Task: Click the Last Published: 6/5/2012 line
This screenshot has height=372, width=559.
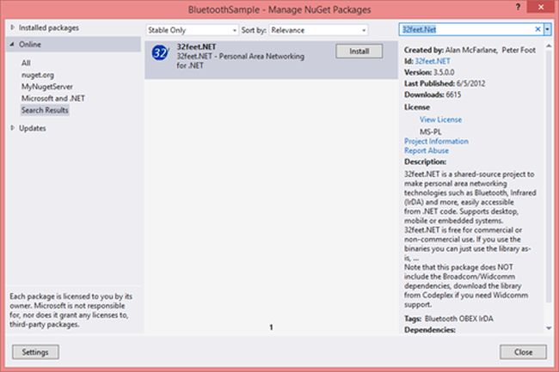Action: pyautogui.click(x=445, y=83)
